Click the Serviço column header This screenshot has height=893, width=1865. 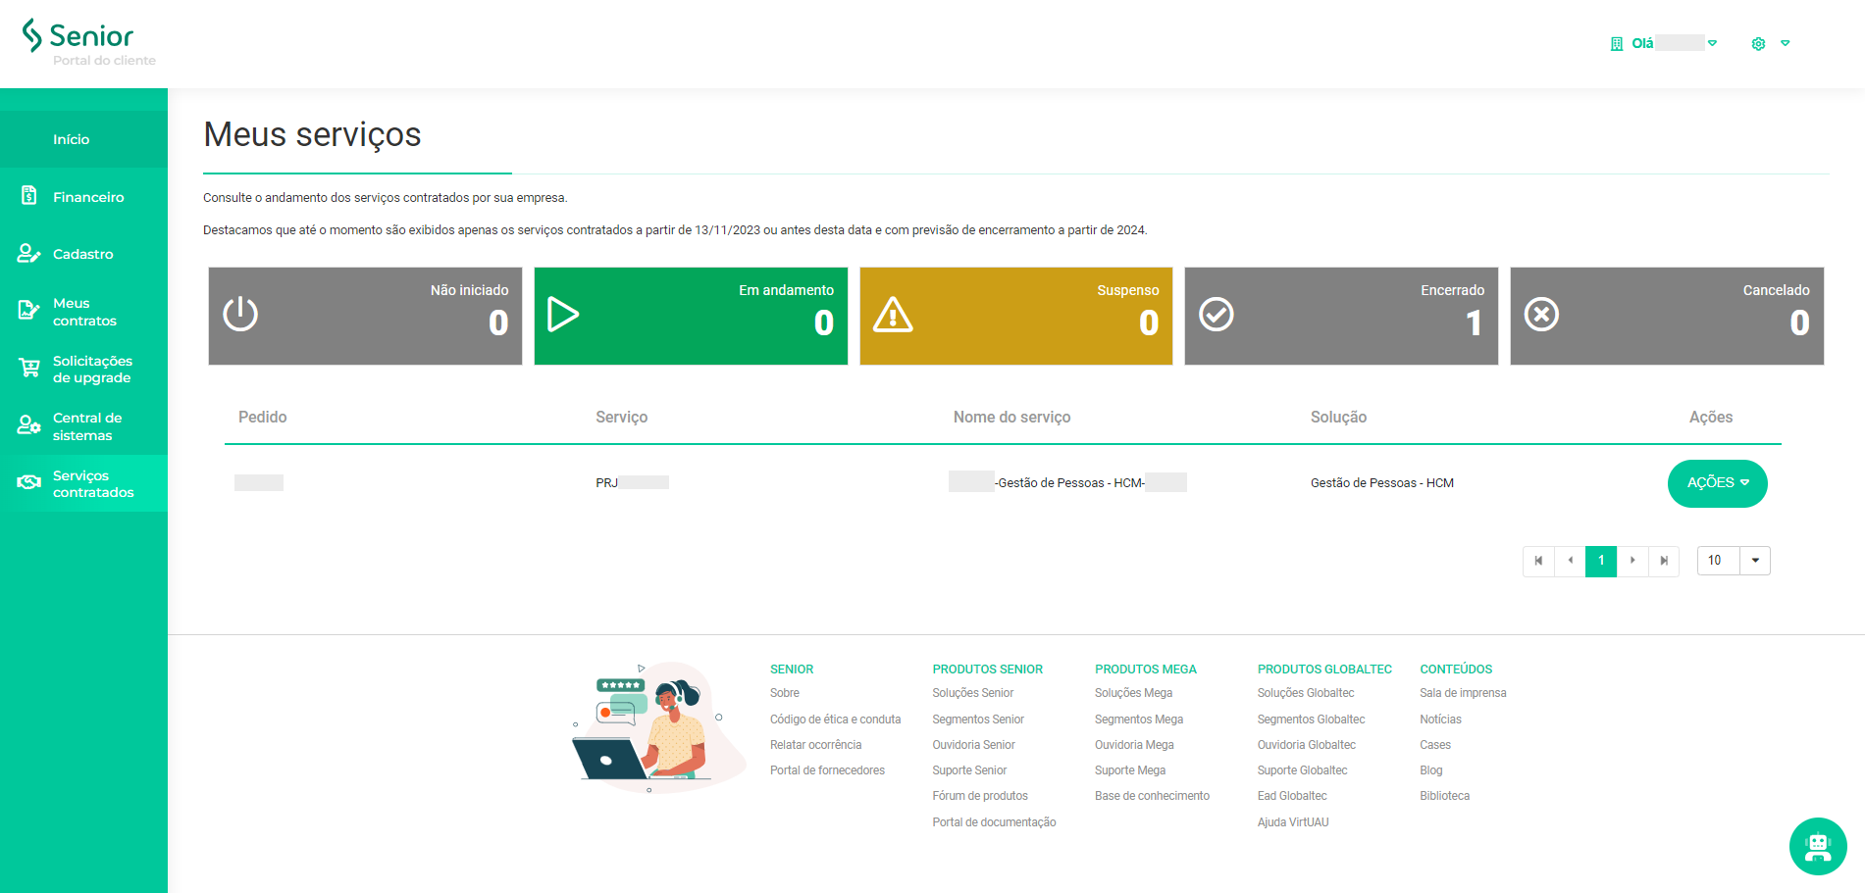point(621,418)
